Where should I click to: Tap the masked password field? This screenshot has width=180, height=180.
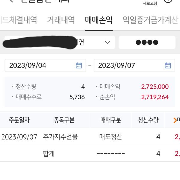(x=147, y=42)
